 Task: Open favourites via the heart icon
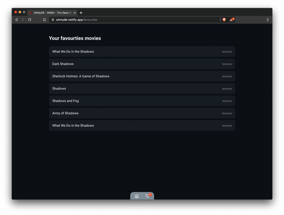(x=147, y=196)
